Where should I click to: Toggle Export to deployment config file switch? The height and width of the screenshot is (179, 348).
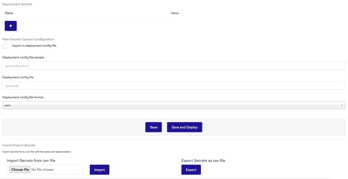[6, 46]
